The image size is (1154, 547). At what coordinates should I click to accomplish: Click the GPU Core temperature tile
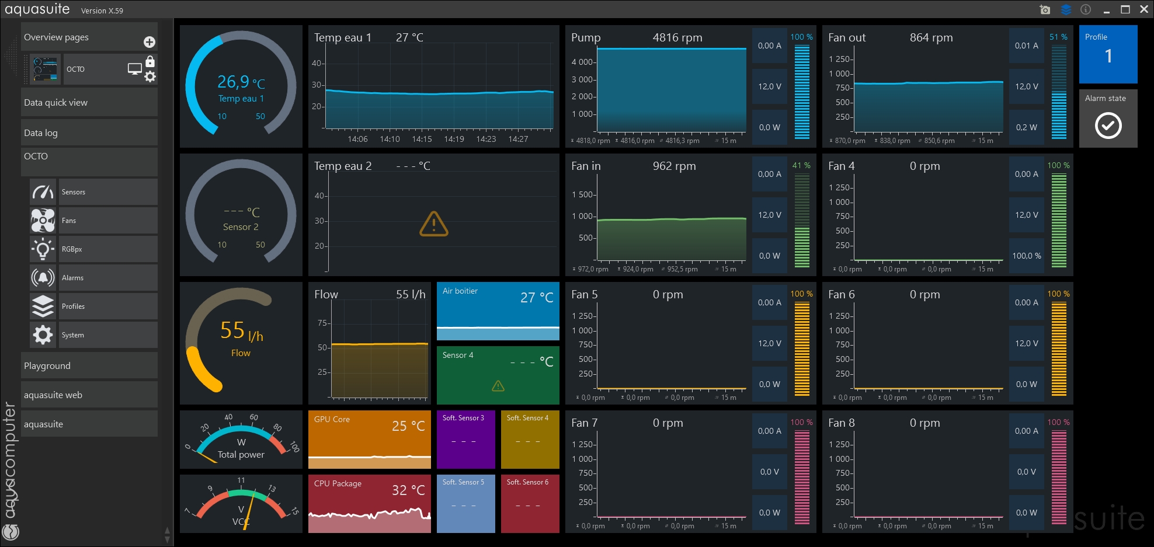[x=370, y=440]
